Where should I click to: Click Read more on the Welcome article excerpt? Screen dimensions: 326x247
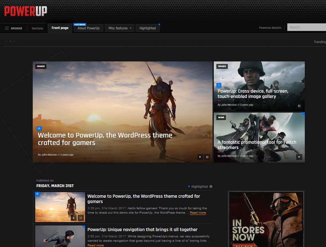coord(198,213)
